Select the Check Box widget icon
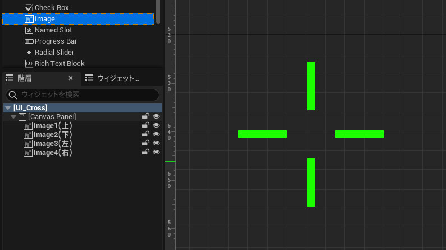The image size is (446, 250). tap(29, 8)
